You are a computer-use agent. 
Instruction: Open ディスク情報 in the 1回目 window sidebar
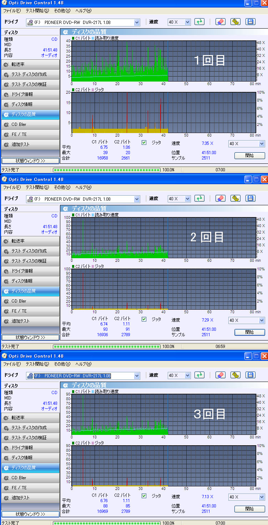tap(30, 104)
